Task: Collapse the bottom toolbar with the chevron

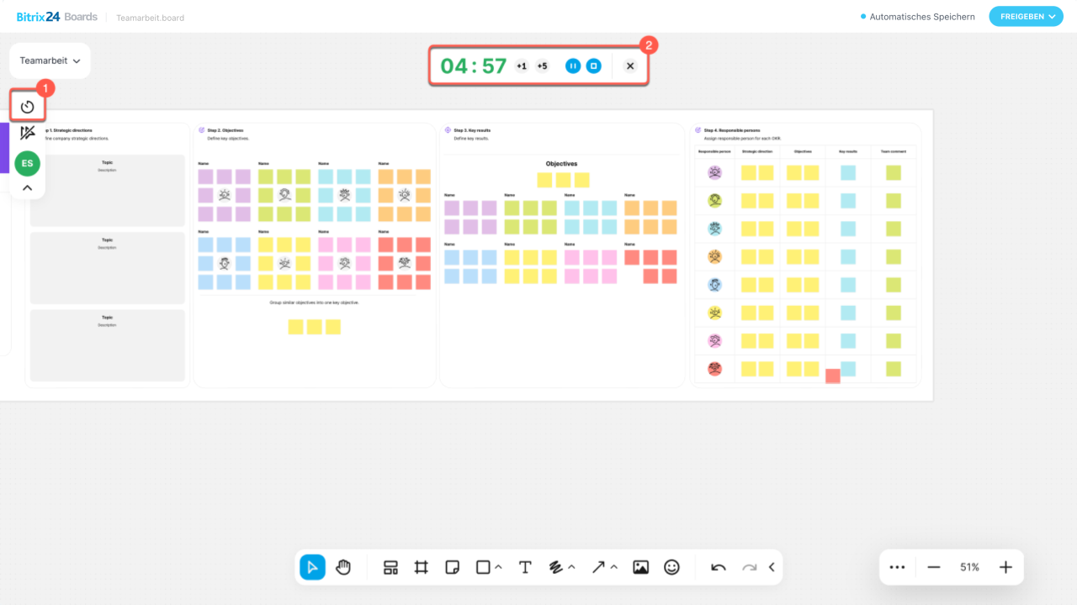Action: pos(772,567)
